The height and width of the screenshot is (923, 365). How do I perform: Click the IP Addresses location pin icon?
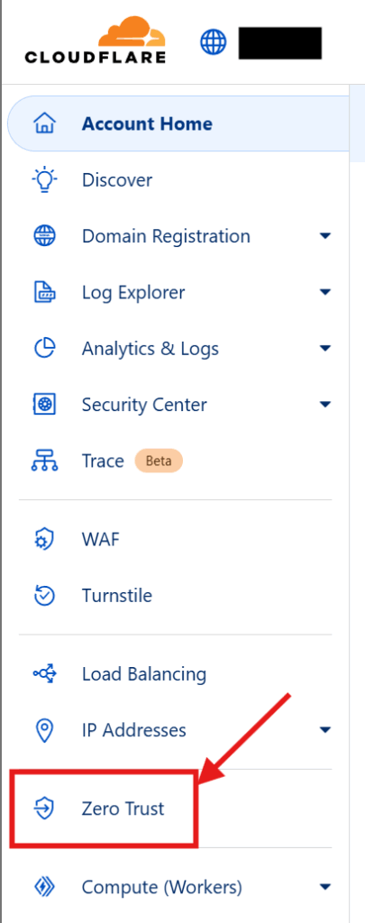pyautogui.click(x=45, y=730)
